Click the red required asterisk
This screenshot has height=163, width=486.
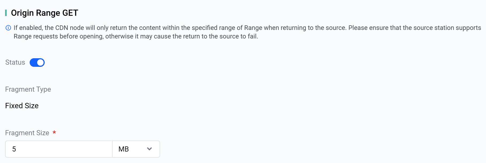point(54,133)
